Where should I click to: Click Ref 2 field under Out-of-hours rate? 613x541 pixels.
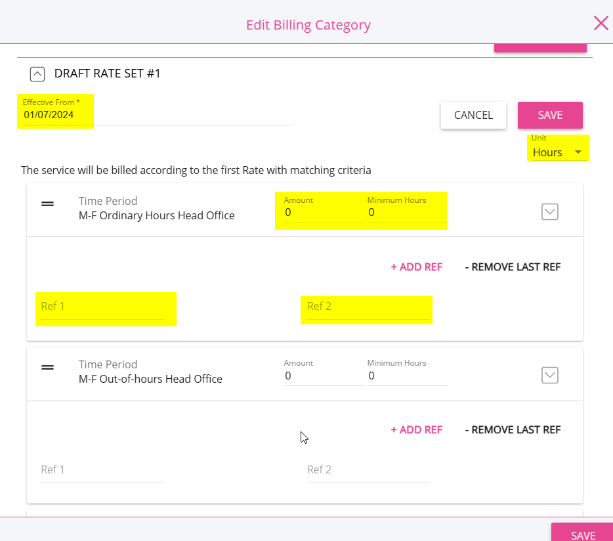[368, 469]
